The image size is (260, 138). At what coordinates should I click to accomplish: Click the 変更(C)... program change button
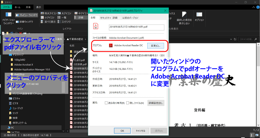[x=155, y=46]
